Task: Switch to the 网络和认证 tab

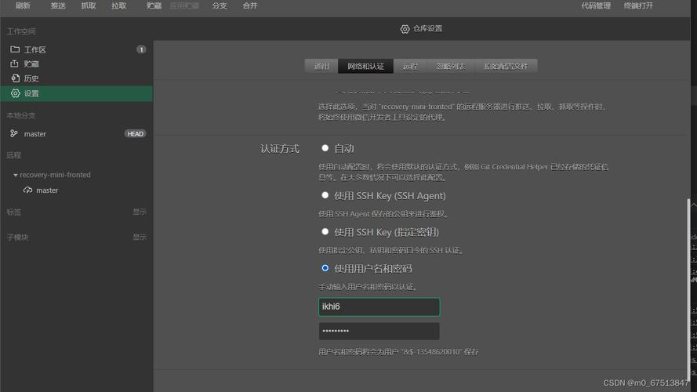Action: tap(366, 66)
